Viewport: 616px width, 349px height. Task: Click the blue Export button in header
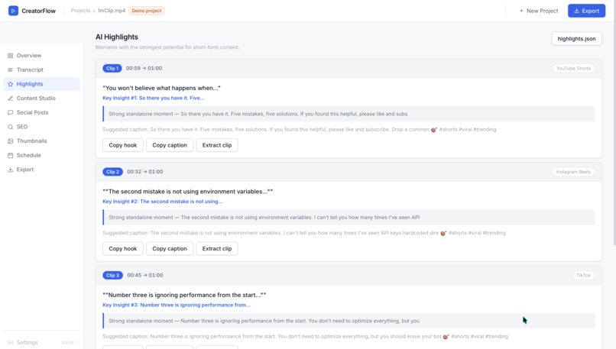pyautogui.click(x=586, y=11)
